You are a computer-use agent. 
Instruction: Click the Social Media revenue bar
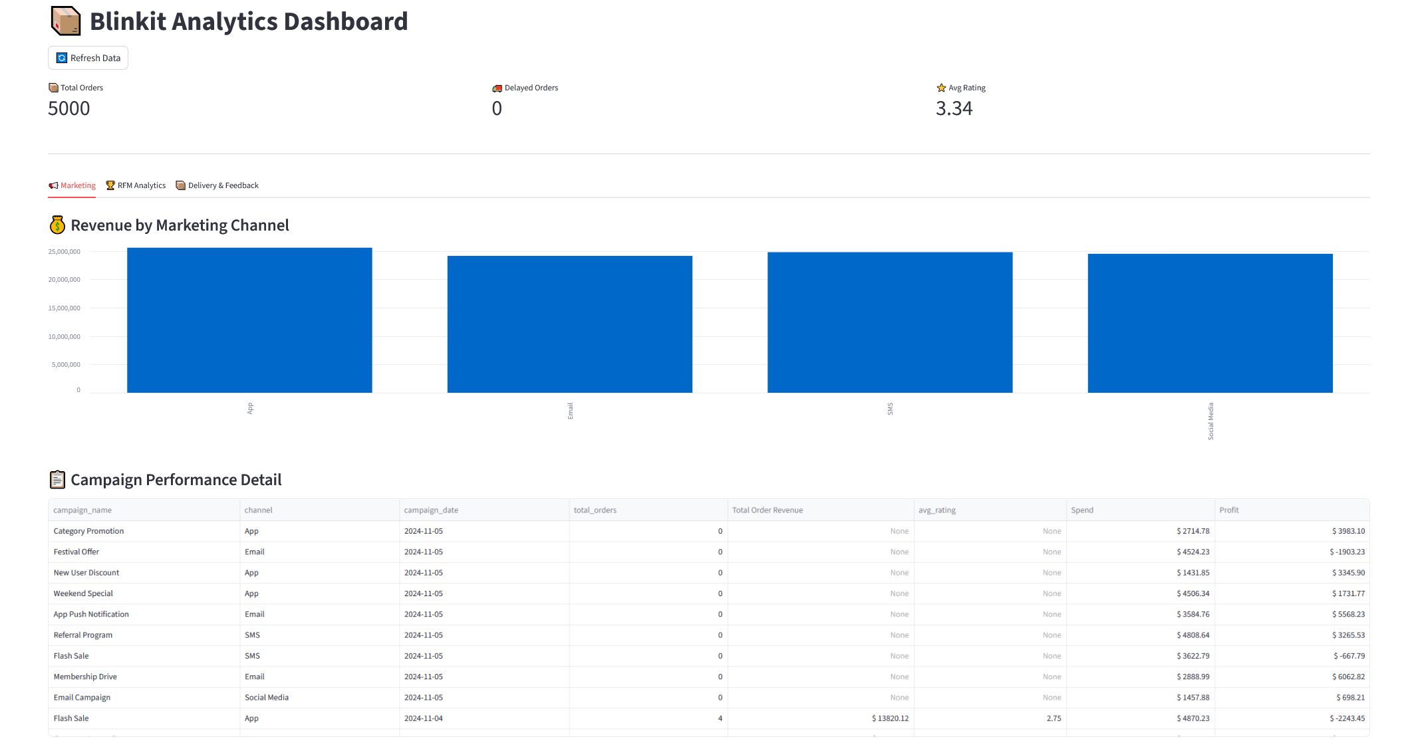coord(1210,323)
